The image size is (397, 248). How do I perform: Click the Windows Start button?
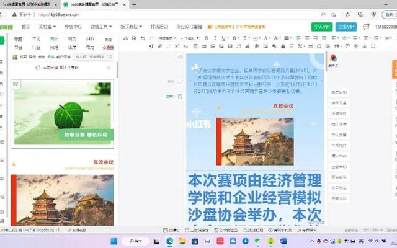(114, 241)
